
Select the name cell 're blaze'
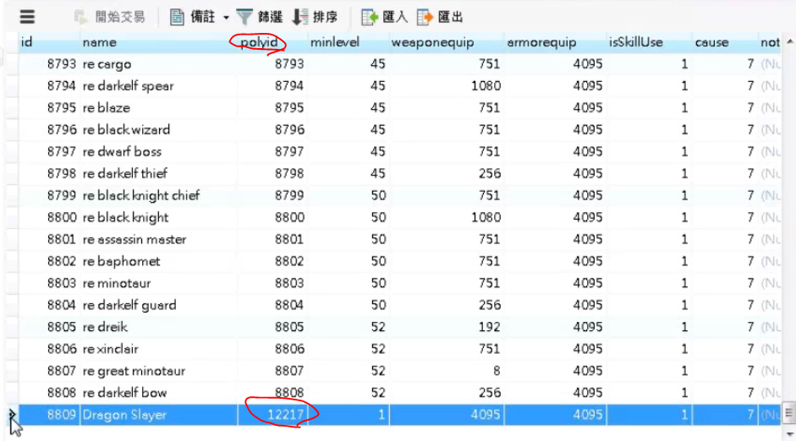pyautogui.click(x=158, y=107)
